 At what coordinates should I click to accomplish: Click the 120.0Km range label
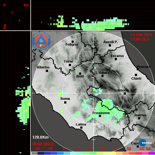click(x=40, y=137)
